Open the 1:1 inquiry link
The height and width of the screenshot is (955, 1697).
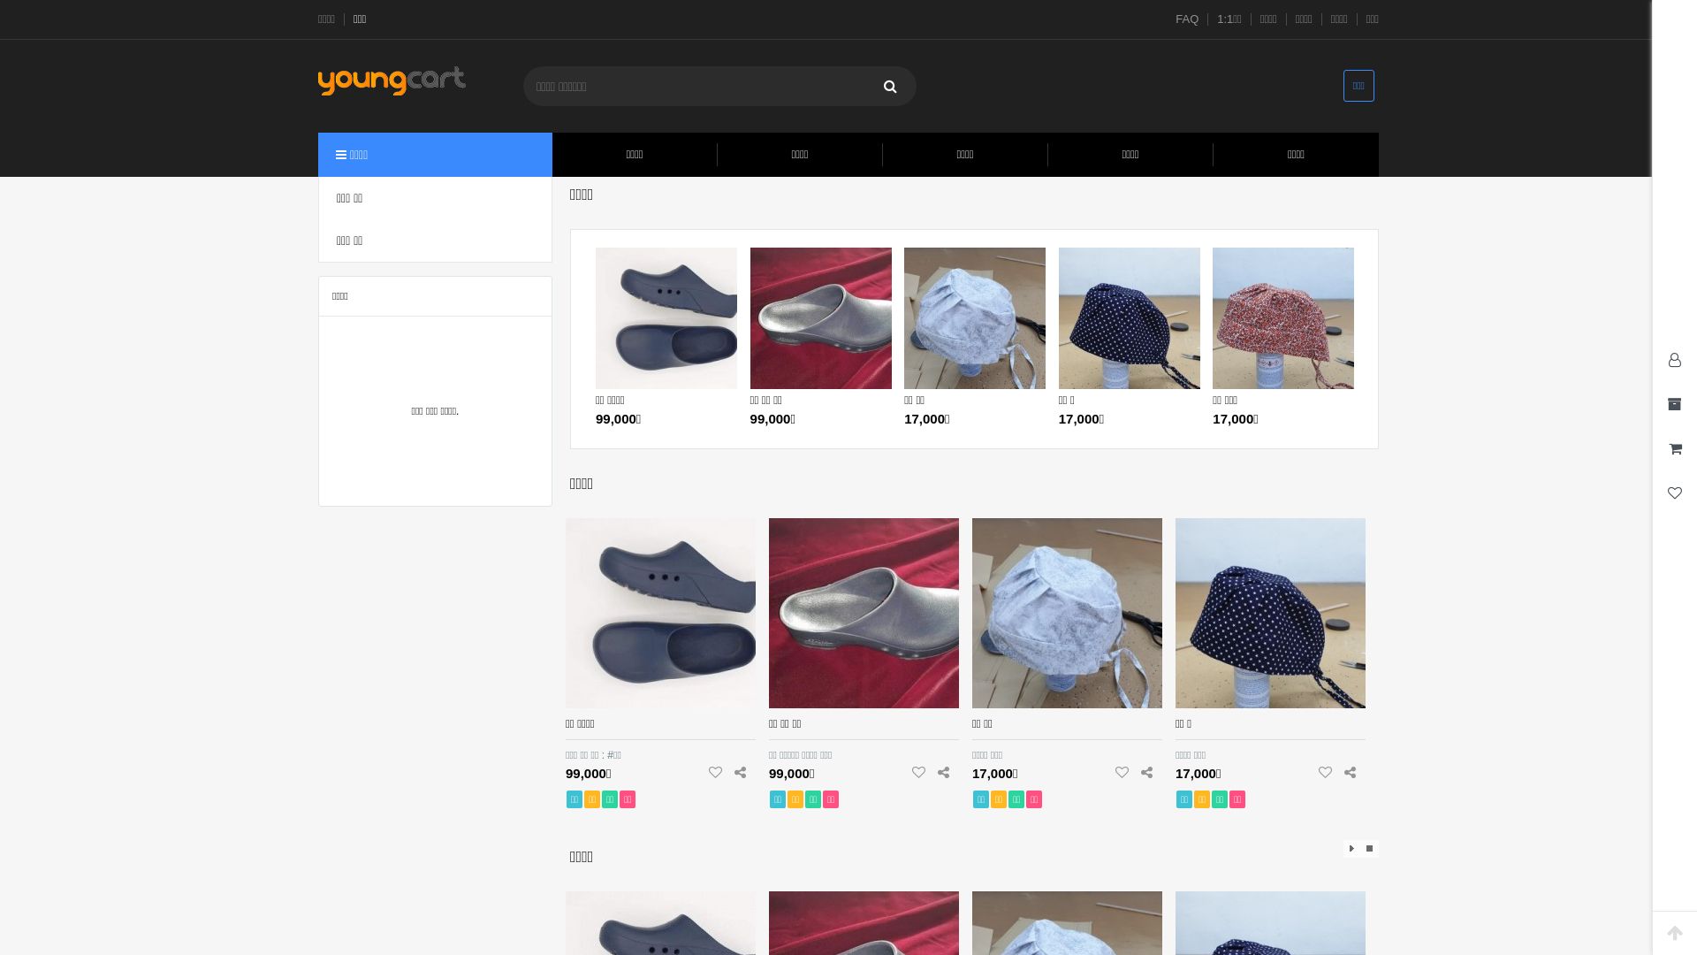pos(1229,19)
